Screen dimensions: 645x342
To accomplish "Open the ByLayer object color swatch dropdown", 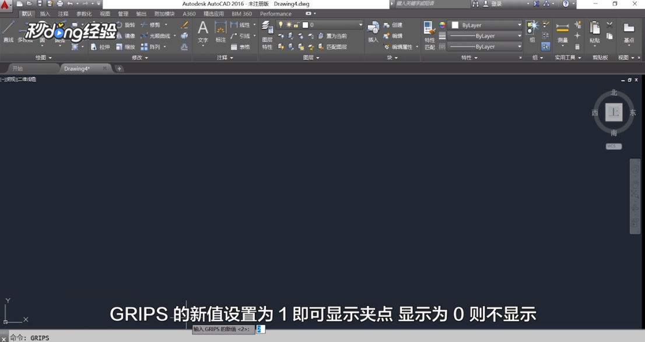I will (x=485, y=25).
